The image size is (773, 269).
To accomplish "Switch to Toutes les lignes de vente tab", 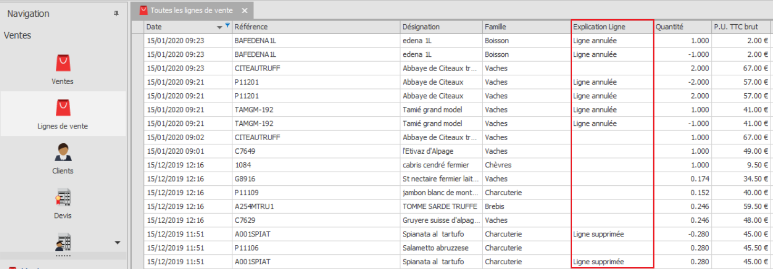I will pos(193,10).
